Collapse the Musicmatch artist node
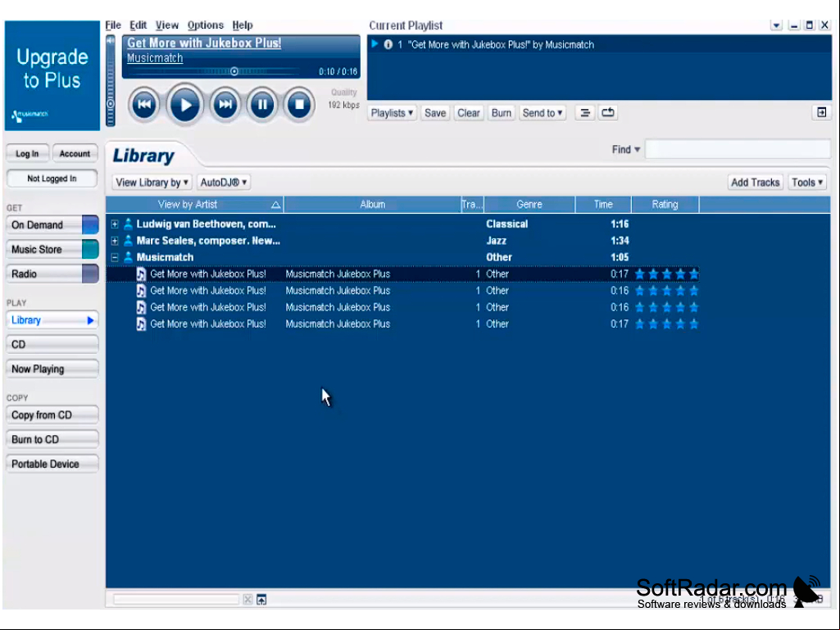The image size is (840, 630). tap(115, 258)
